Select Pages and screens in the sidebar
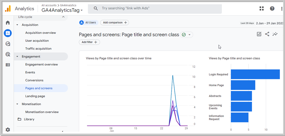 pyautogui.click(x=41, y=88)
